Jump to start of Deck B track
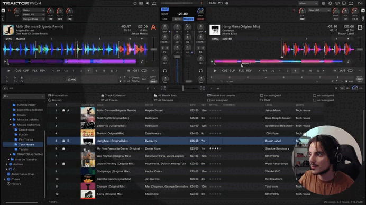Screen dimensions: 366x205 [212, 62]
